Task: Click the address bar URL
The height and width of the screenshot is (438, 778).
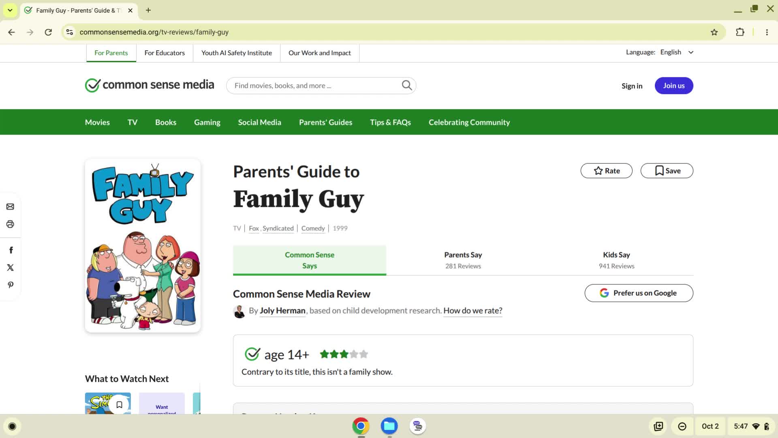Action: (154, 32)
